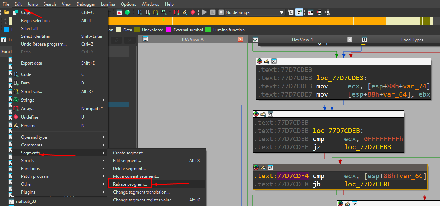Click the group nodes icon on loc_77D7CDEB block
This screenshot has width=440, height=206.
point(270,114)
